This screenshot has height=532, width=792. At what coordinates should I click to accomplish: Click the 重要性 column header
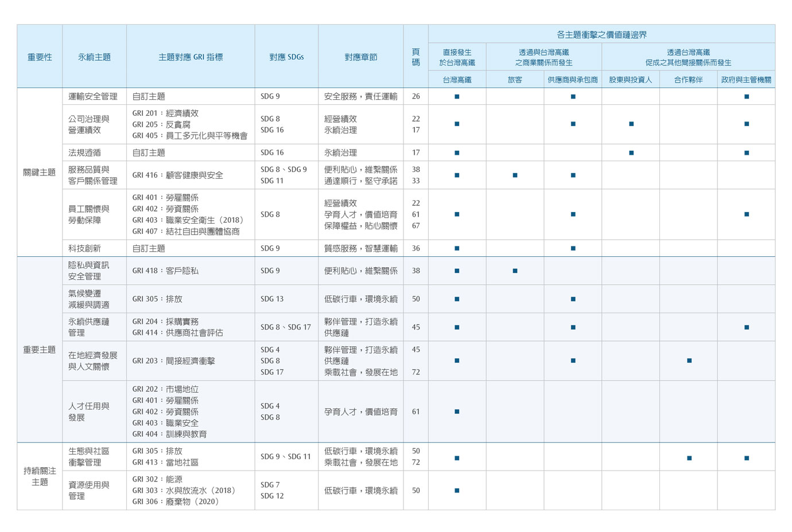tap(40, 57)
